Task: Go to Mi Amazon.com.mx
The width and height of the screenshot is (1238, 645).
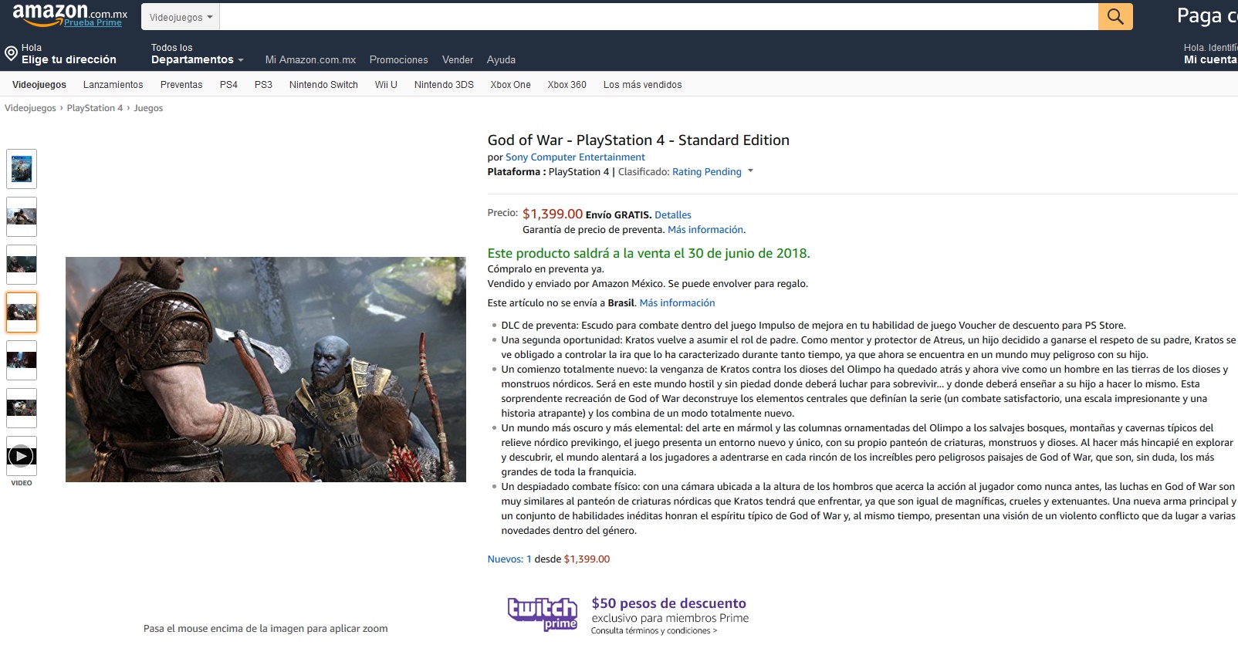Action: 310,59
